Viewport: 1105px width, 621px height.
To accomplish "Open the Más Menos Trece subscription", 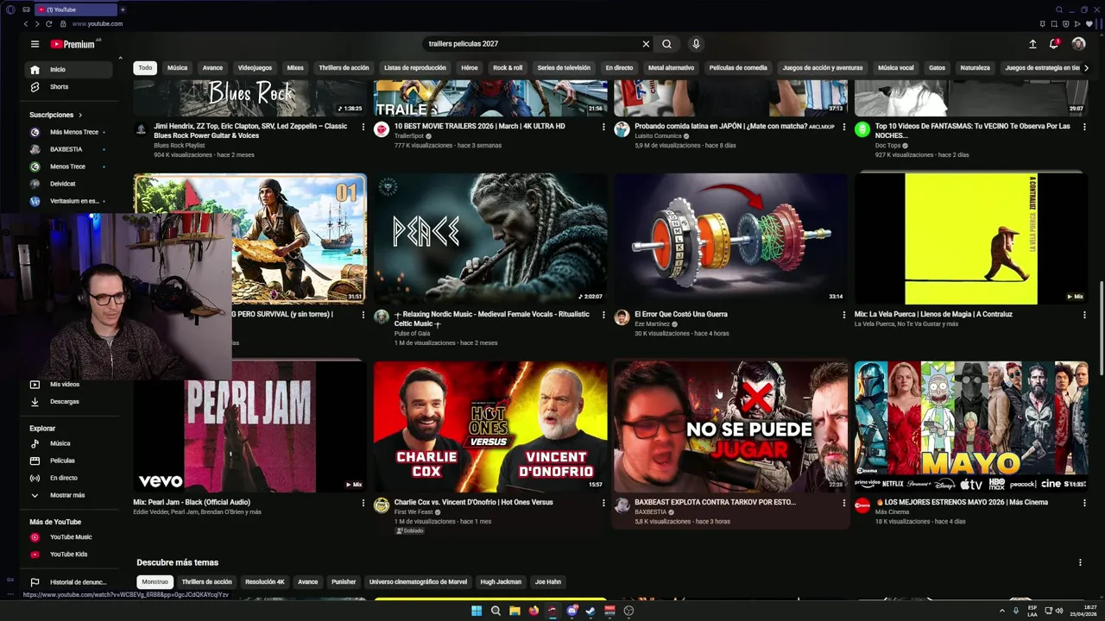I will (x=70, y=132).
